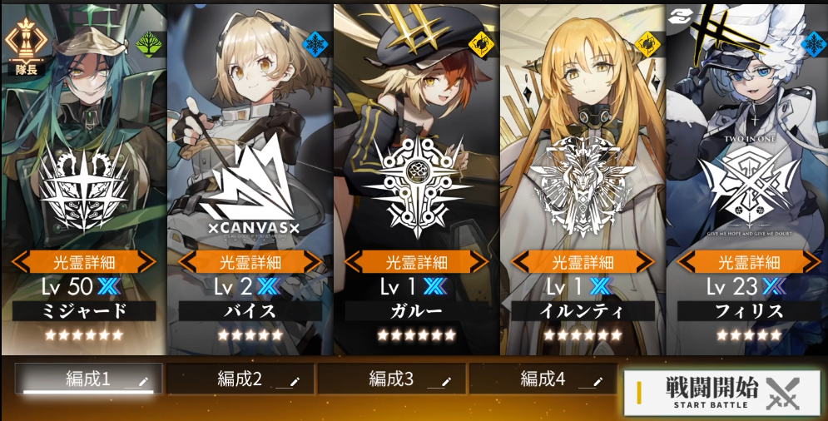The image size is (828, 421).
Task: Click the right arrow beside イルンティ 光霊詳細
Action: 646,261
